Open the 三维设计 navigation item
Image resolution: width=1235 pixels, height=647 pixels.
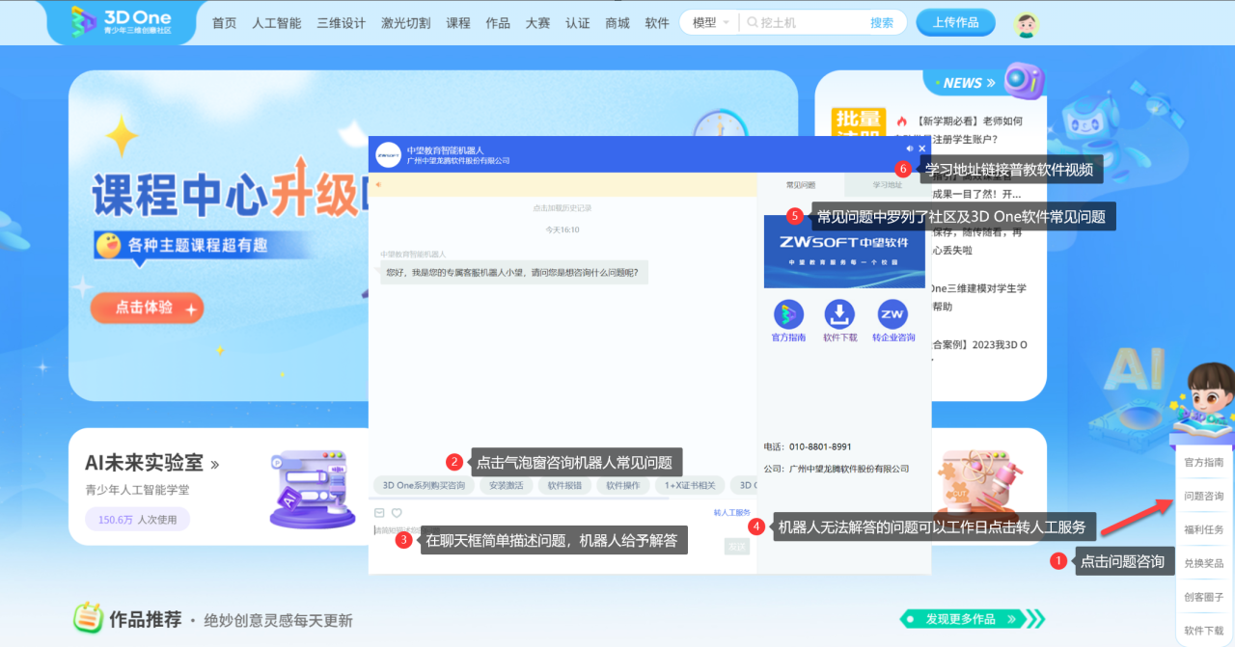342,23
